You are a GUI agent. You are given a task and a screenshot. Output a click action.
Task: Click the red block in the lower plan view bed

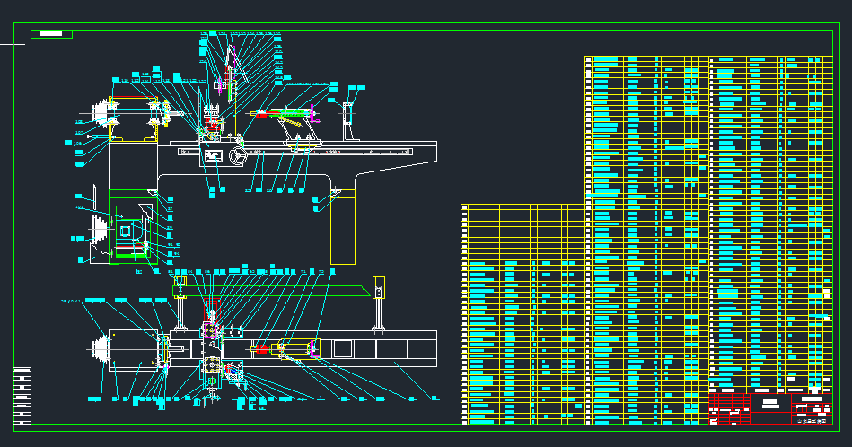click(x=261, y=347)
